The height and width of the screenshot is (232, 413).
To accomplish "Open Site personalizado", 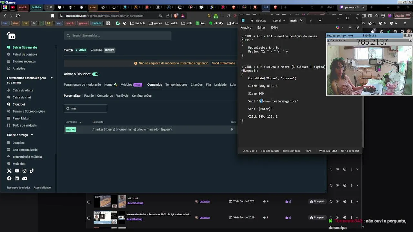I will pyautogui.click(x=25, y=150).
